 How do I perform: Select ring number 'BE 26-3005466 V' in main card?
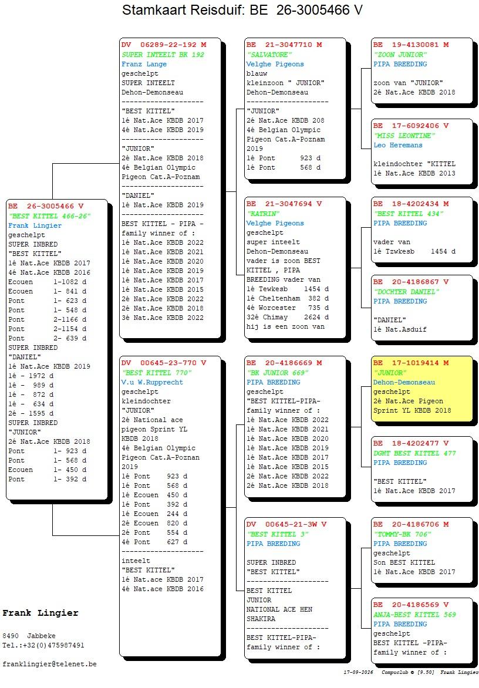pyautogui.click(x=46, y=206)
